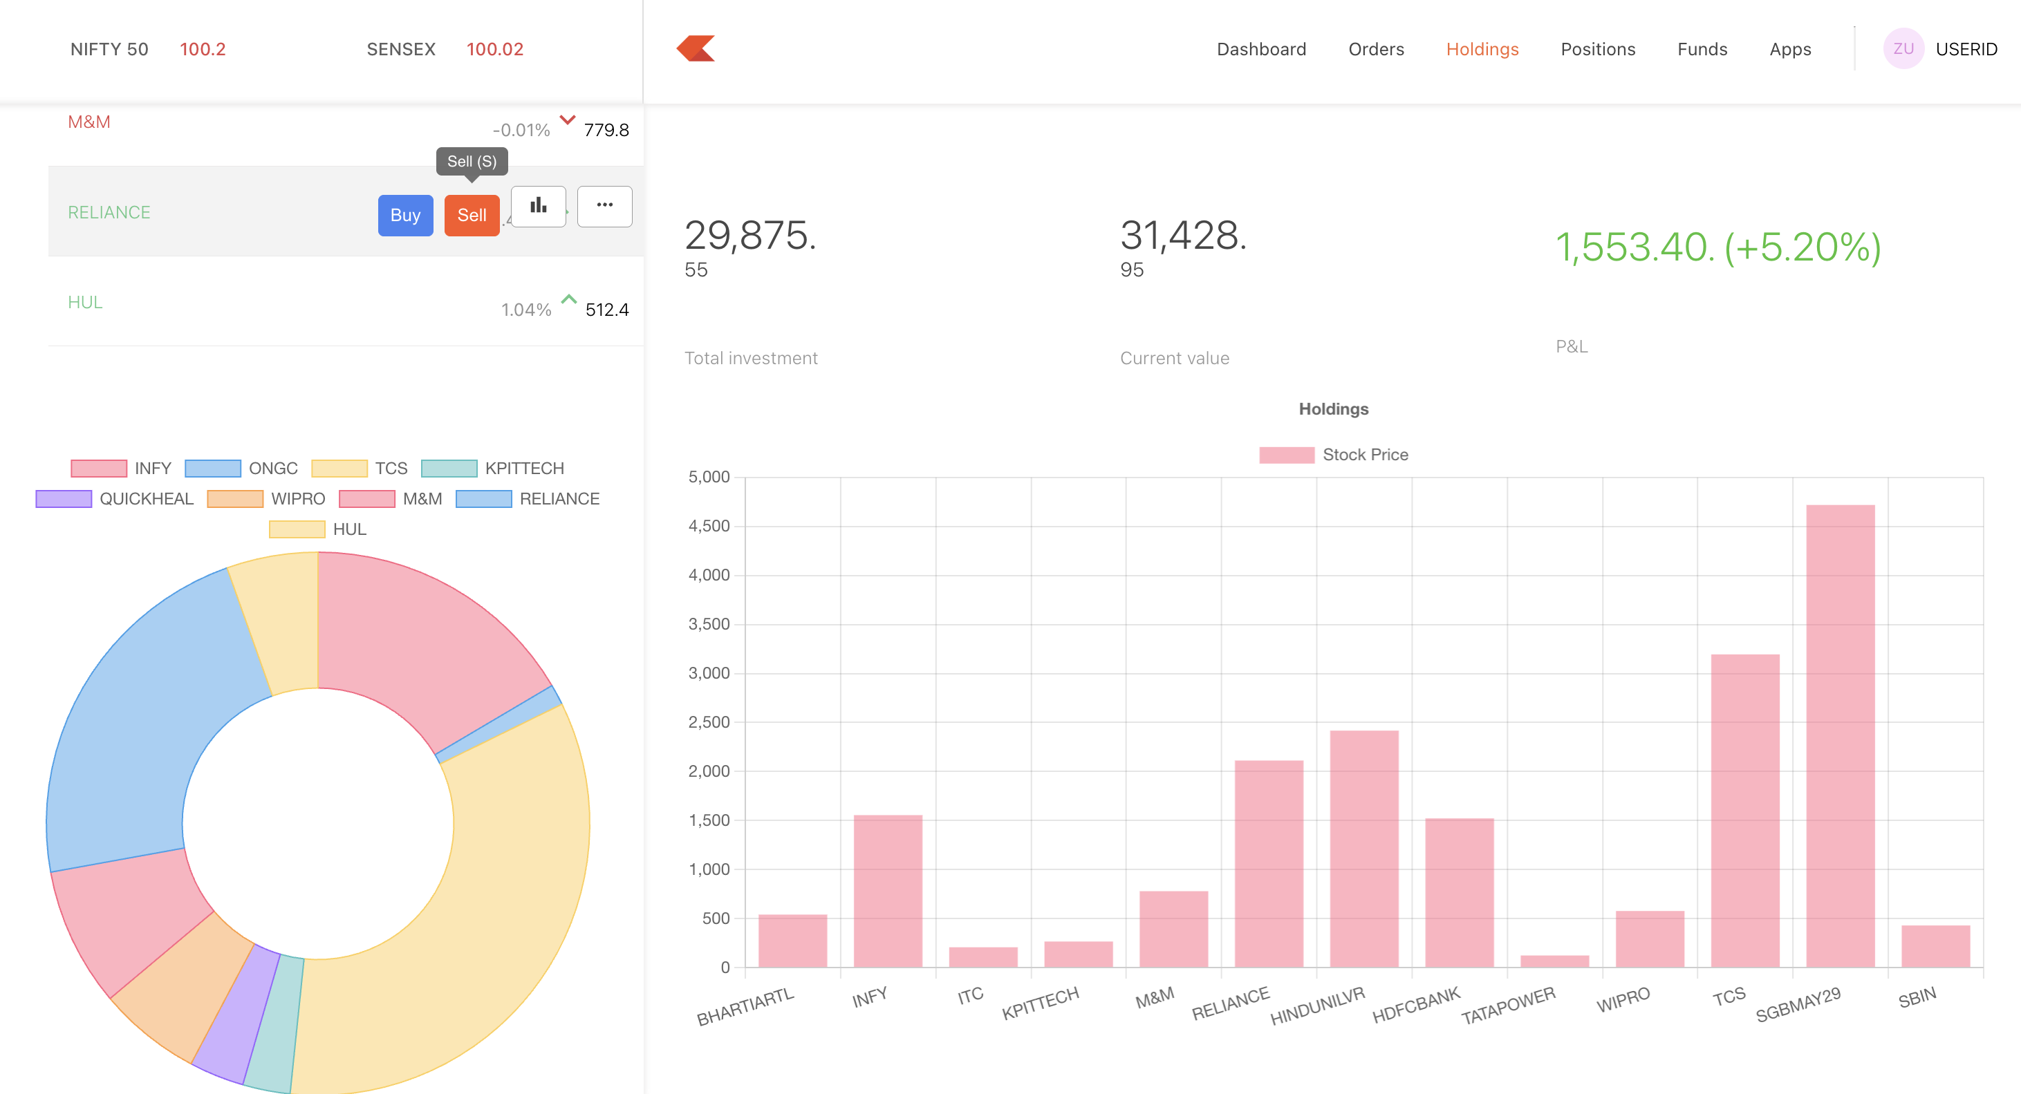Image resolution: width=2021 pixels, height=1094 pixels.
Task: Open the market depth chart icon on RELIANCE row
Action: click(538, 205)
